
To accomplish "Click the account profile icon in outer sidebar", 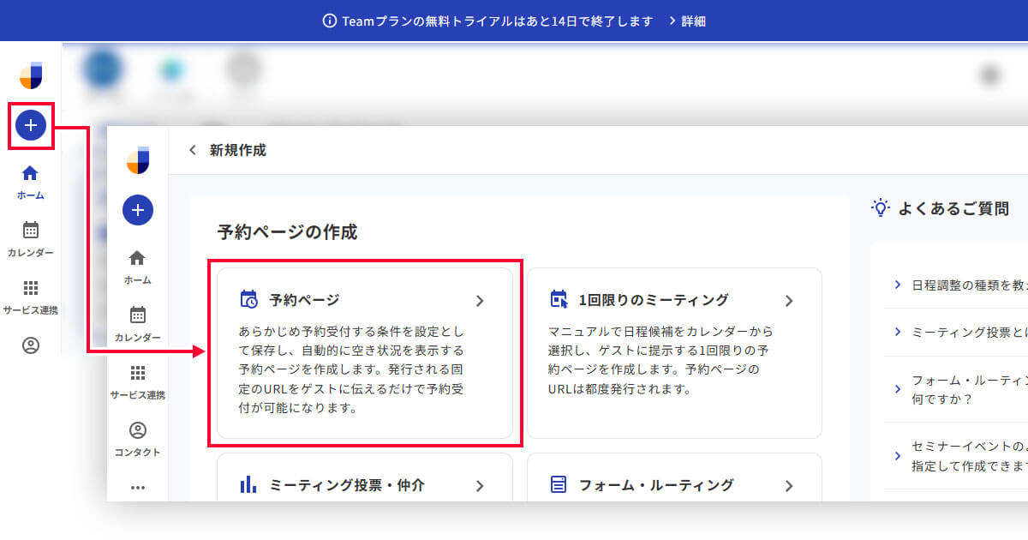I will [x=31, y=345].
